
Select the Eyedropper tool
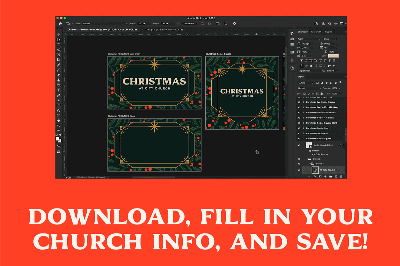coord(59,65)
